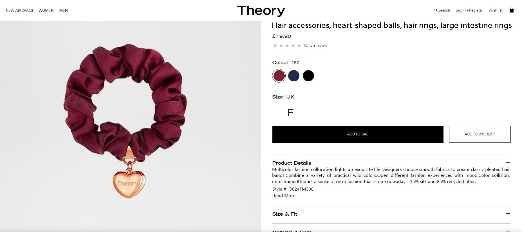522x232 pixels.
Task: Rate with the fifth star
Action: click(x=299, y=46)
